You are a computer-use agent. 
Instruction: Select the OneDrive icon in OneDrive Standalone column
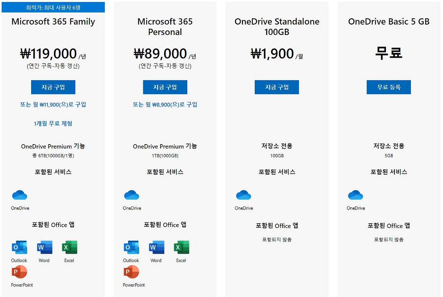point(244,195)
